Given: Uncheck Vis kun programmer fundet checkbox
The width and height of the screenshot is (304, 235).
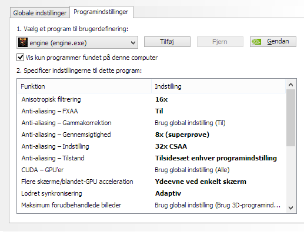Looking at the screenshot, I should coord(20,58).
